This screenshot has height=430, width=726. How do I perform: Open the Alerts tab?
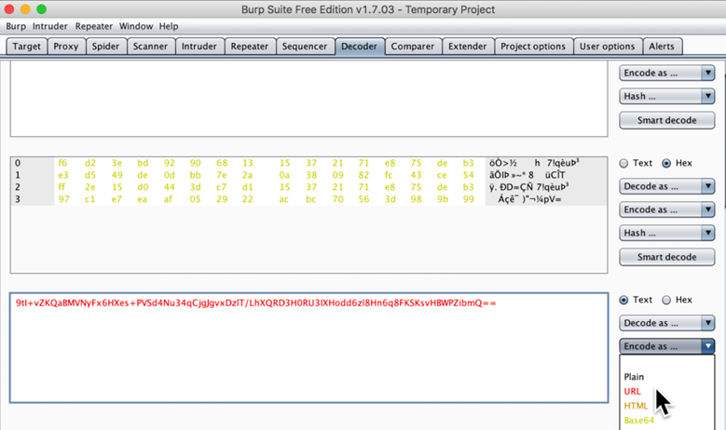[x=662, y=47]
